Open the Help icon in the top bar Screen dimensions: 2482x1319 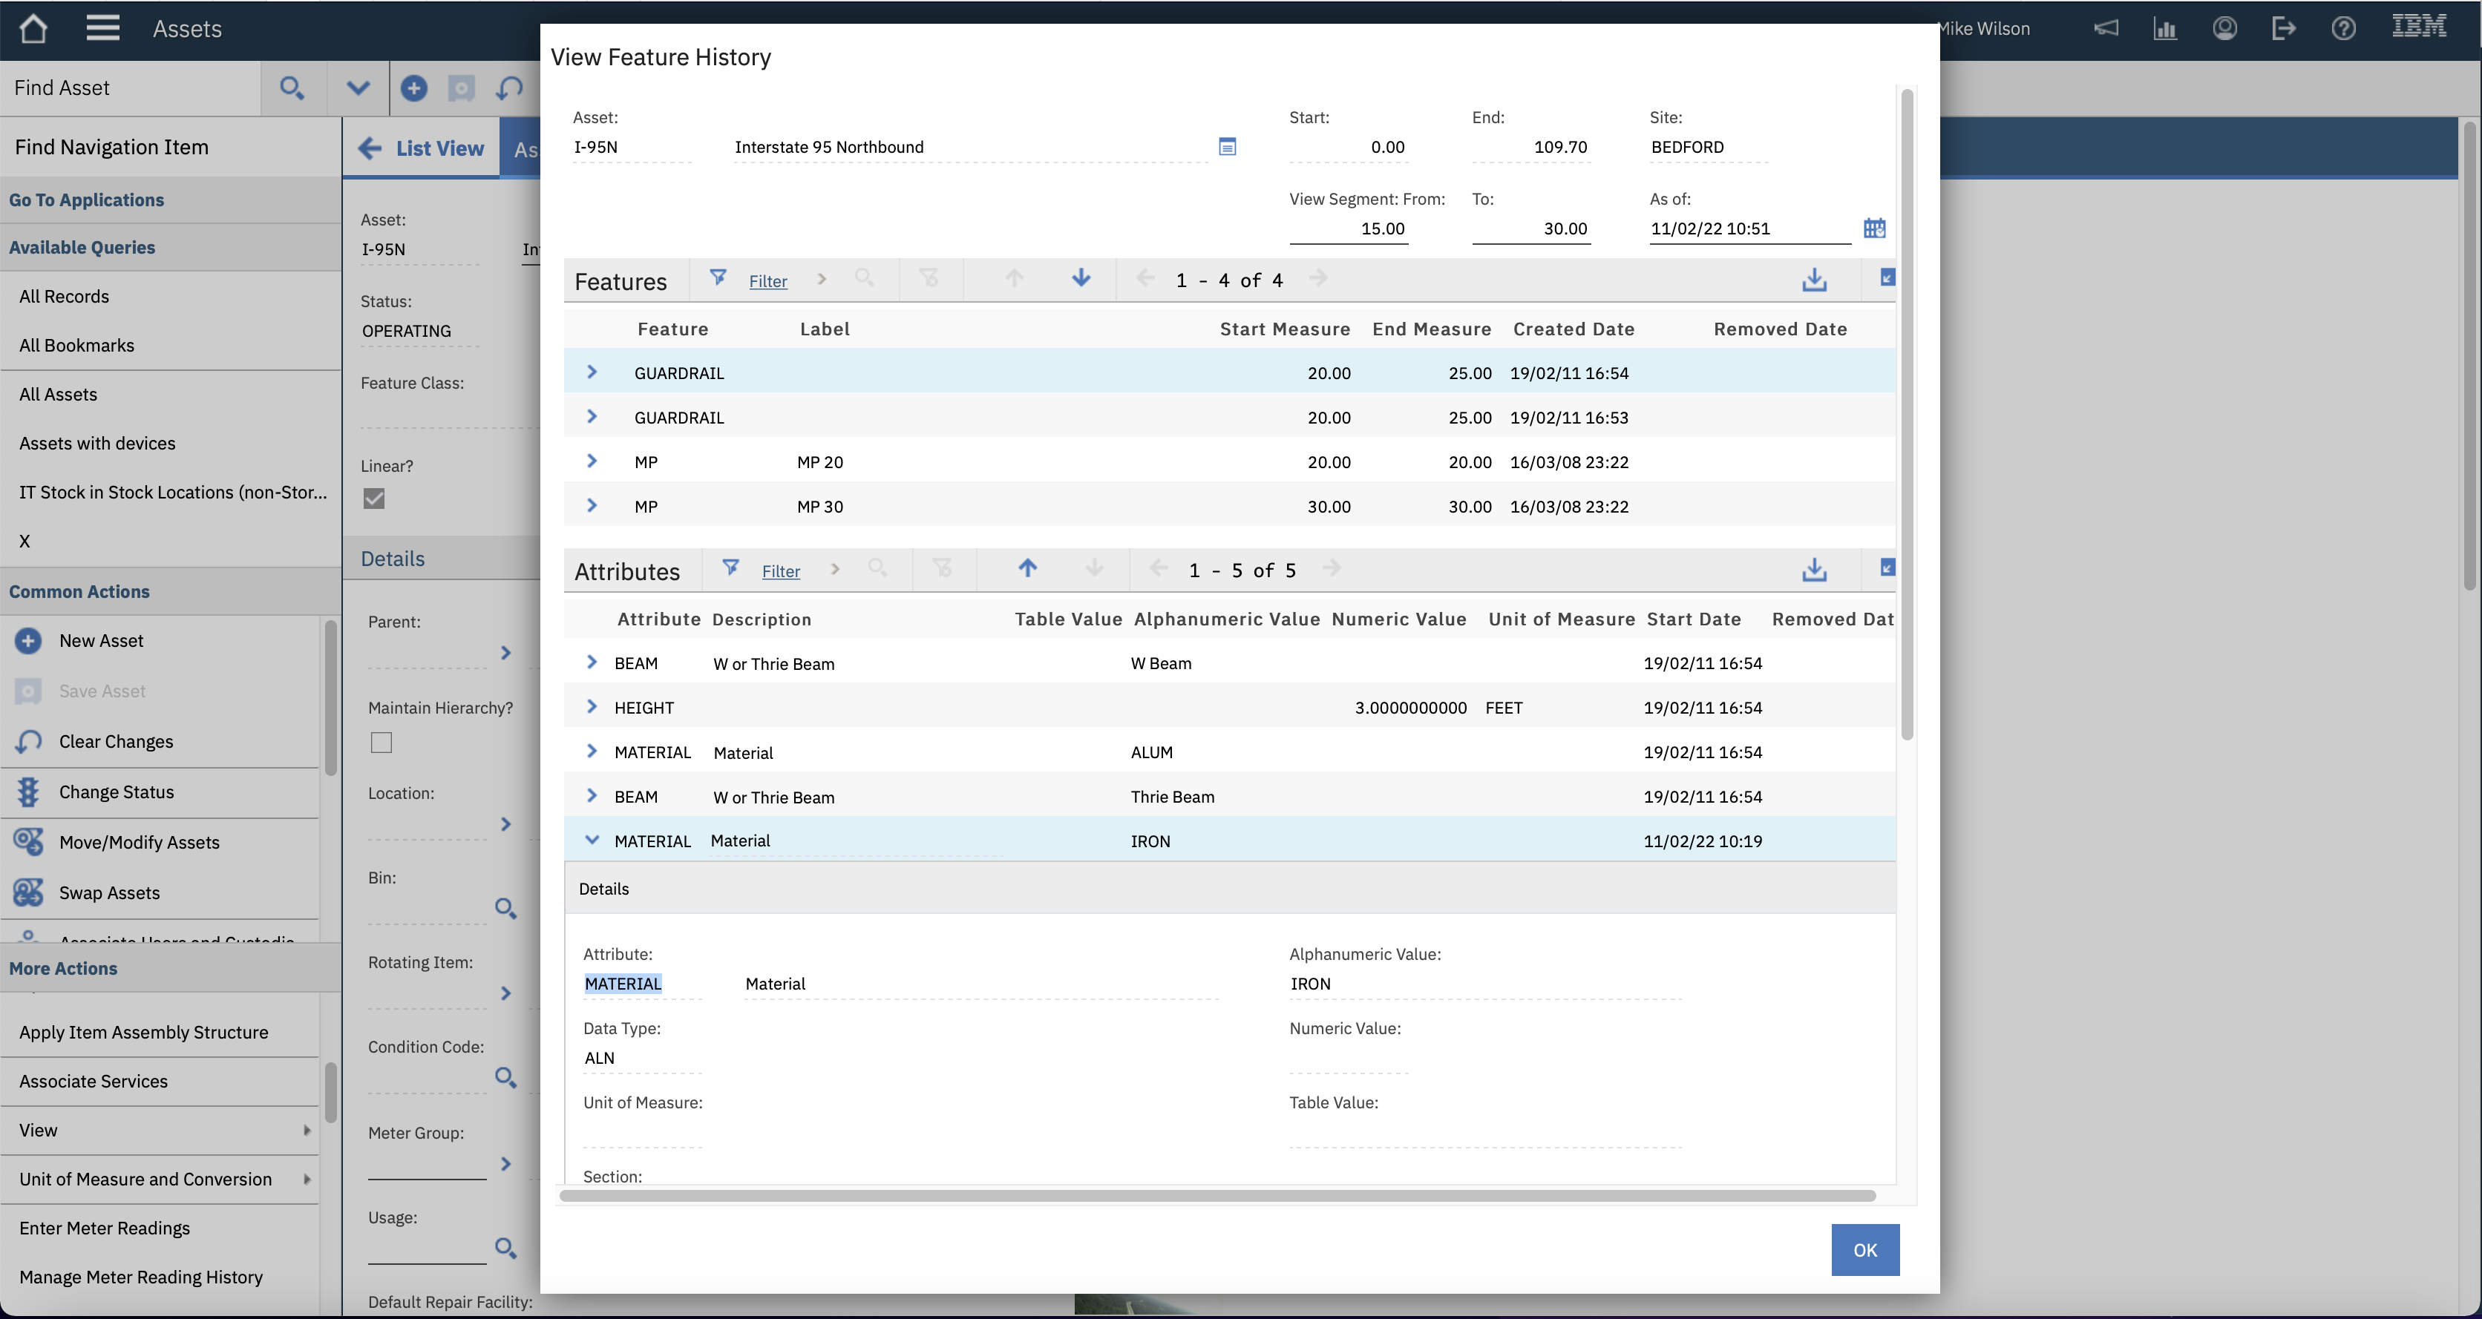point(2343,28)
